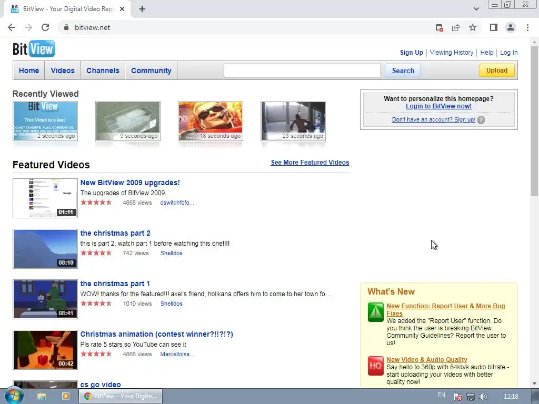Viewport: 539px width, 404px height.
Task: Click the page vertical scrollbar thumb
Action: click(x=535, y=121)
